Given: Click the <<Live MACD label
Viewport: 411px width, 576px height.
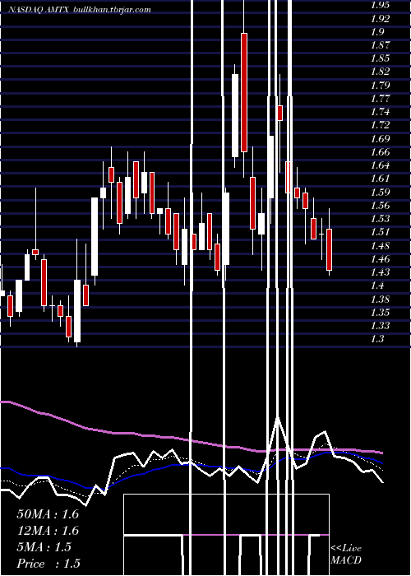Looking at the screenshot, I should tap(346, 554).
